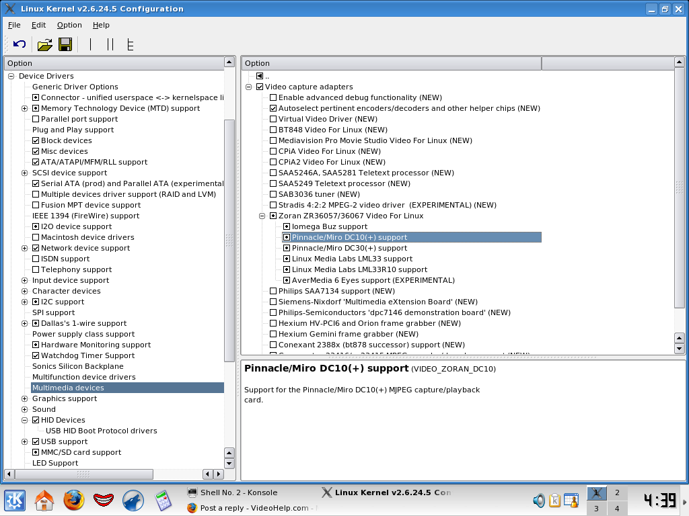Viewport: 689px width, 516px height.
Task: Select Pinnacle/Miro DC30(+) support row
Action: (349, 248)
